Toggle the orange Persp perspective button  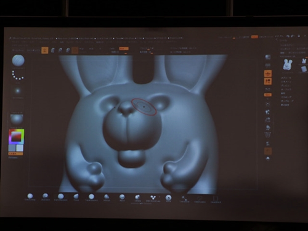click(268, 73)
